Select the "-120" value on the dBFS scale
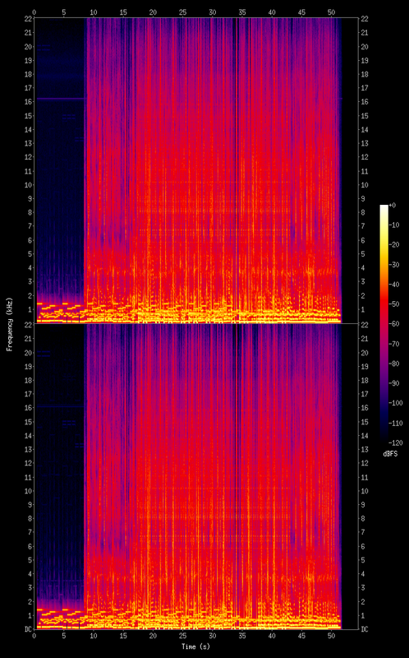 coord(395,443)
